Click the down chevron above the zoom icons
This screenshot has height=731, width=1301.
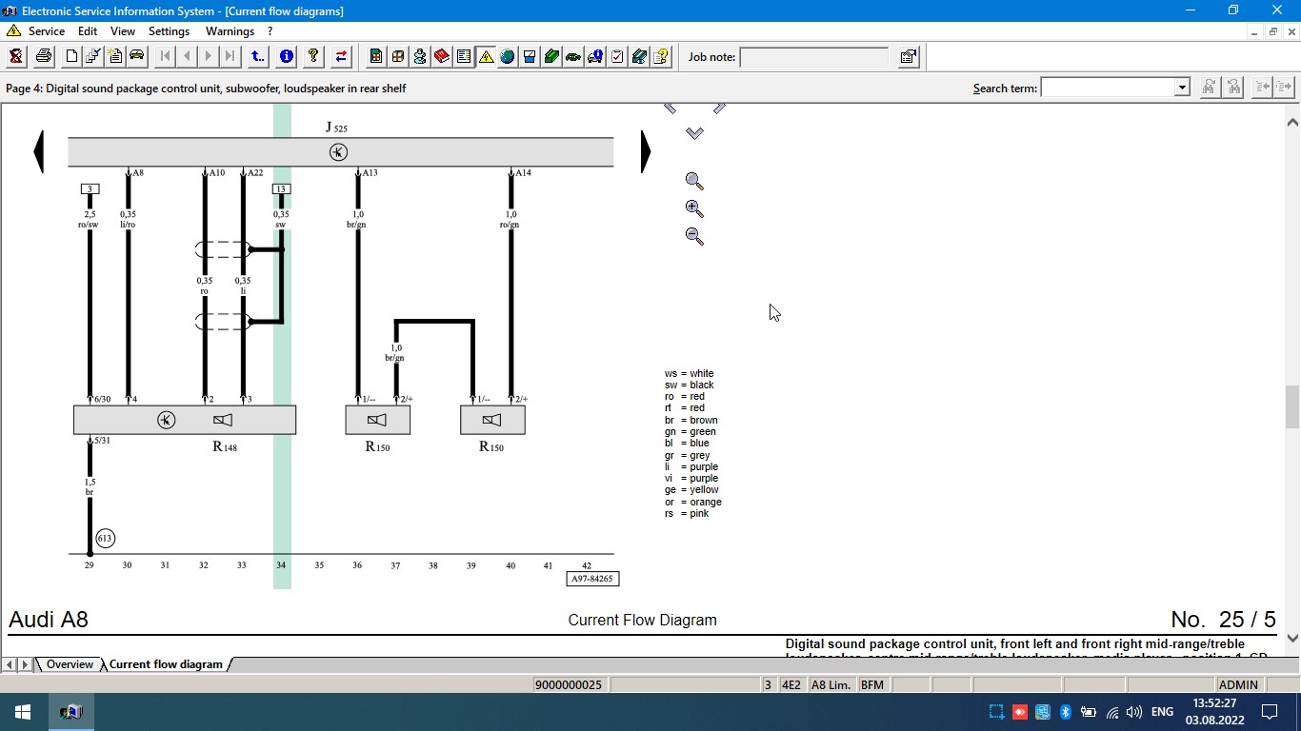(x=694, y=133)
